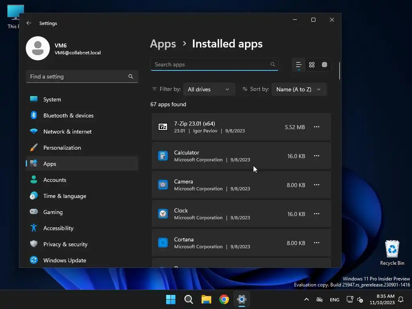
Task: Open Bluetooth & devices category
Action: (x=82, y=115)
